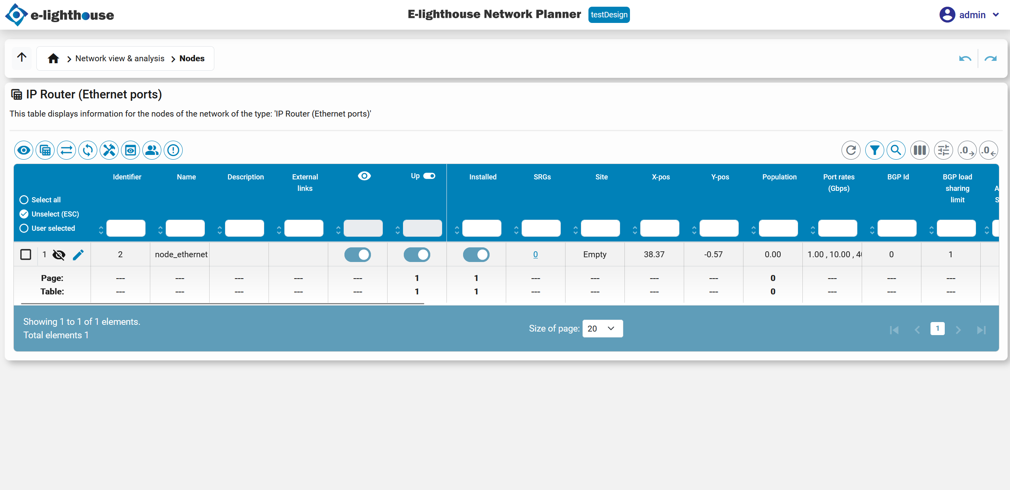Open the Size of page dropdown
The image size is (1010, 490).
pos(602,328)
